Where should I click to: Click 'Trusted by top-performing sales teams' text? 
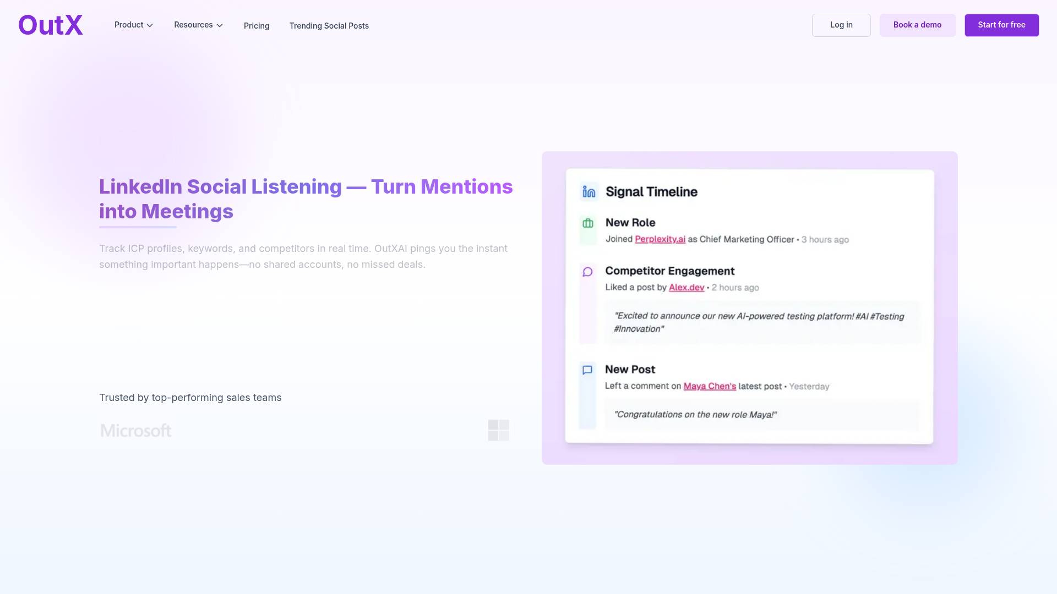[x=190, y=398]
